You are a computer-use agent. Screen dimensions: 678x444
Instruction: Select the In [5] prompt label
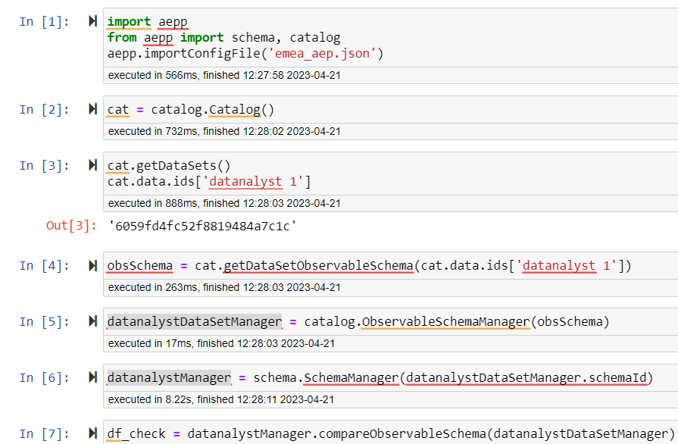click(44, 322)
